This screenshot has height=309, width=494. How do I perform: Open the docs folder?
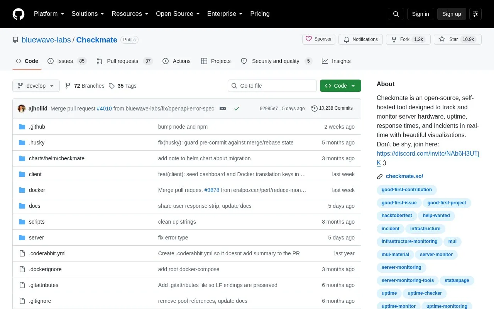35,206
